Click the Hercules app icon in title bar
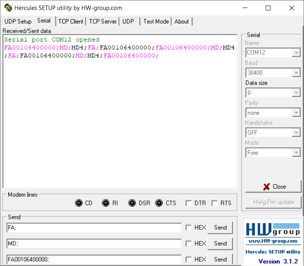The image size is (304, 266). click(8, 8)
